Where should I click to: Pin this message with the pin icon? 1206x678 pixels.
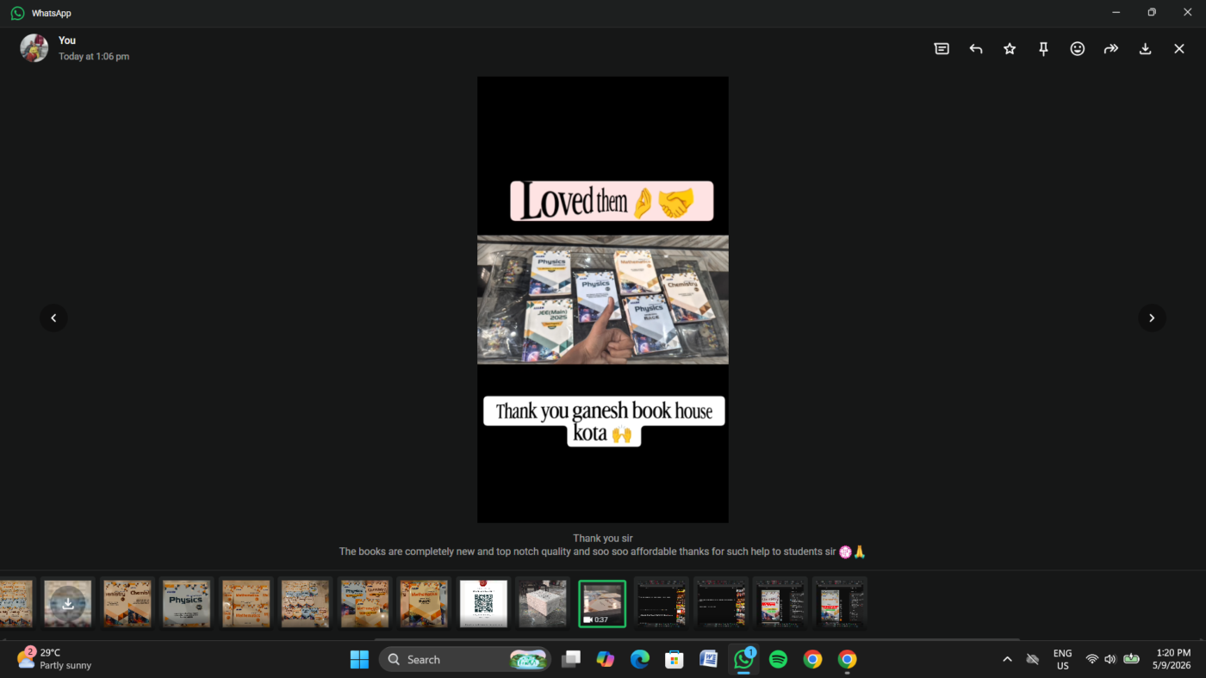coord(1043,49)
